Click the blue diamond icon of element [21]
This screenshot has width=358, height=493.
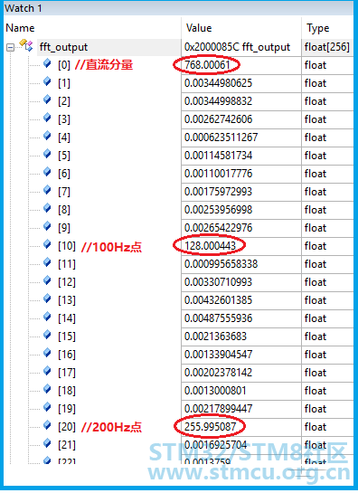coord(47,443)
